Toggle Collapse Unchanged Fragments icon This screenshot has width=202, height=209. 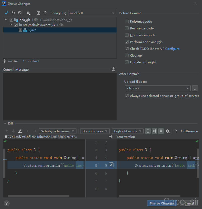coord(148,131)
